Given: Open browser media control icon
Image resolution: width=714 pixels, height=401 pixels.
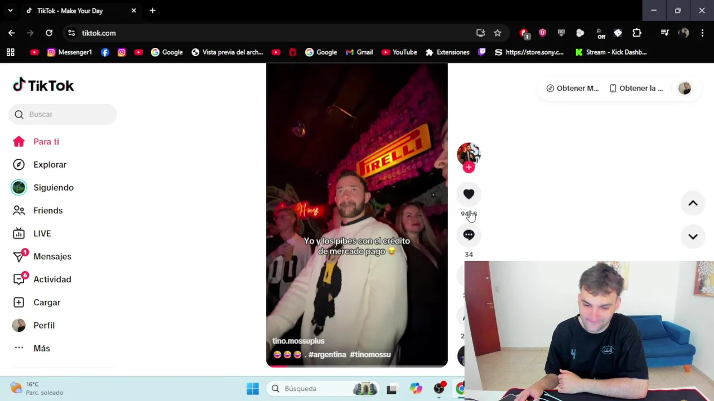Looking at the screenshot, I should coord(664,33).
